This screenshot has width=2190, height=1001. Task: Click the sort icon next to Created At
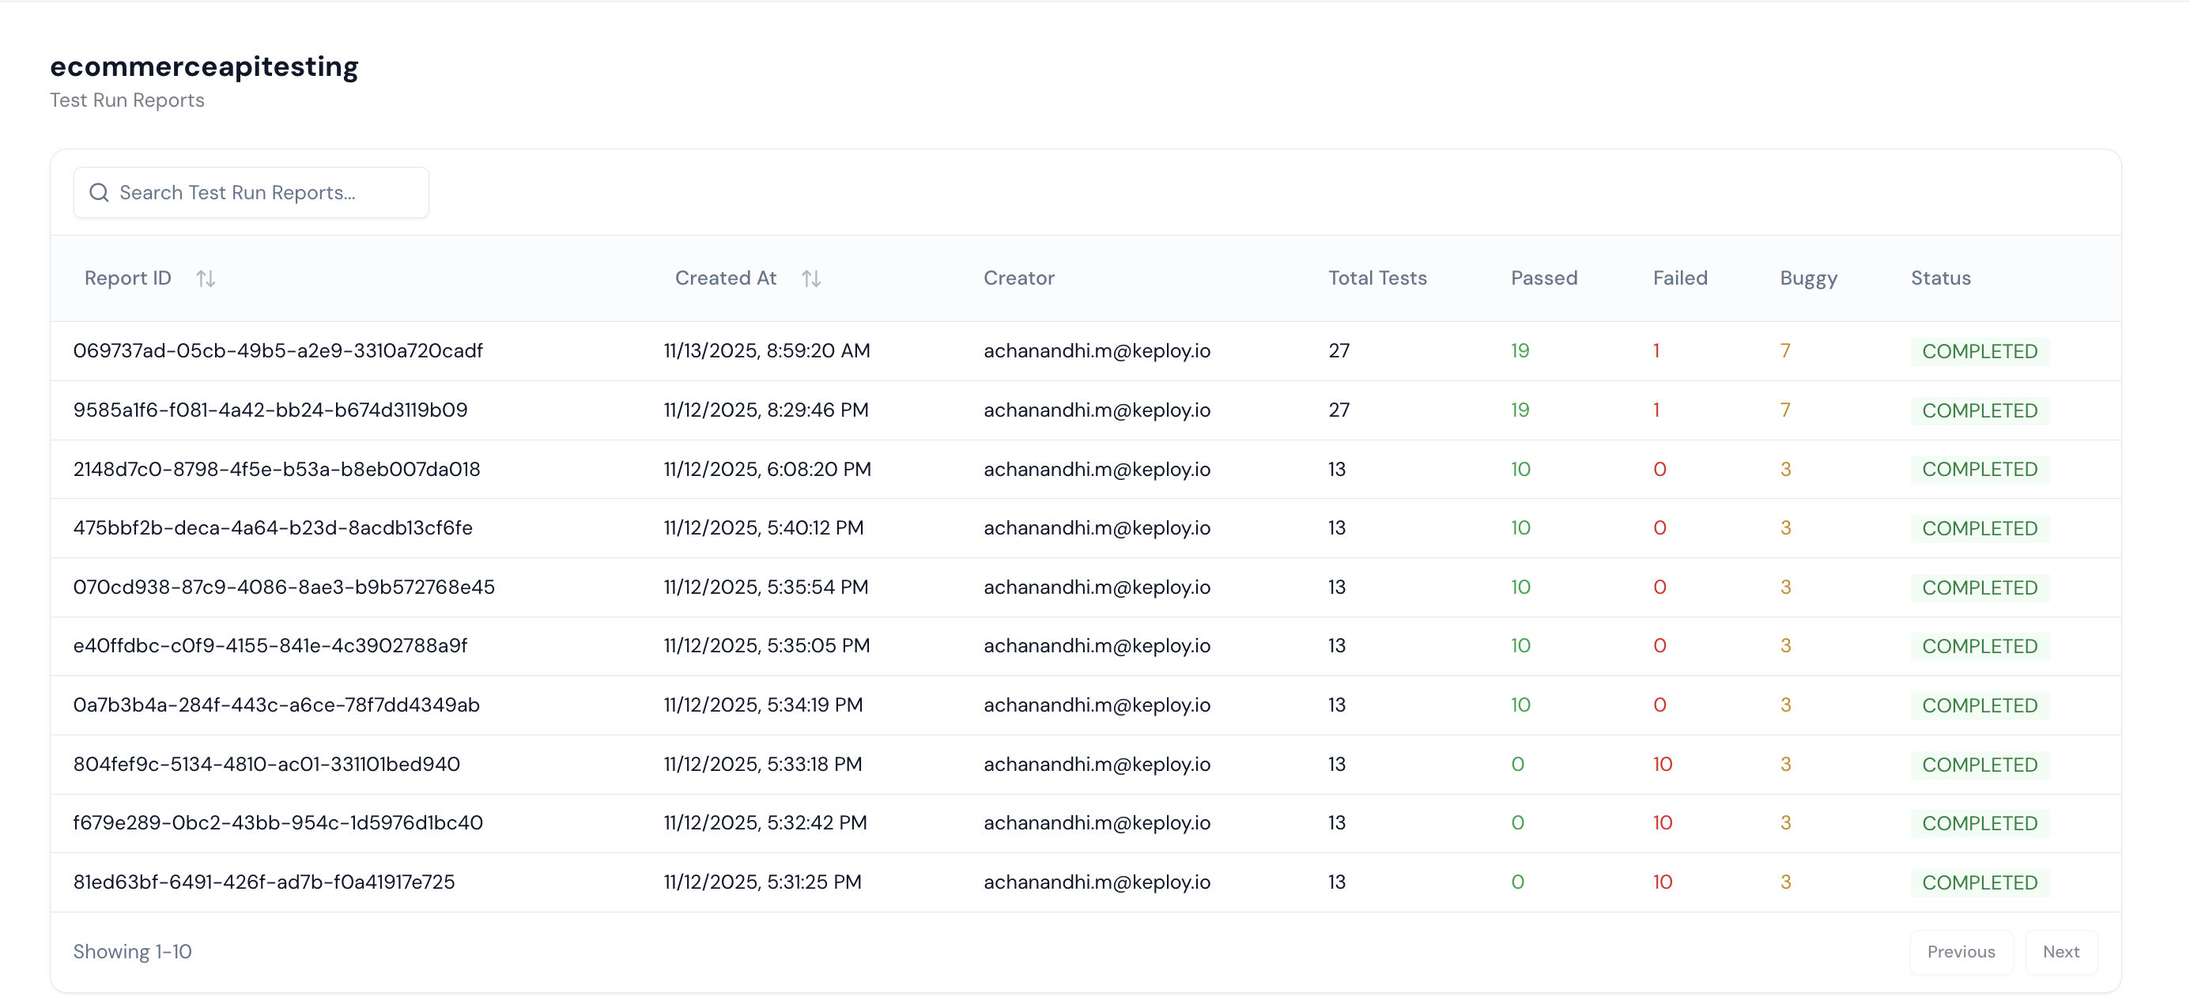(x=811, y=278)
